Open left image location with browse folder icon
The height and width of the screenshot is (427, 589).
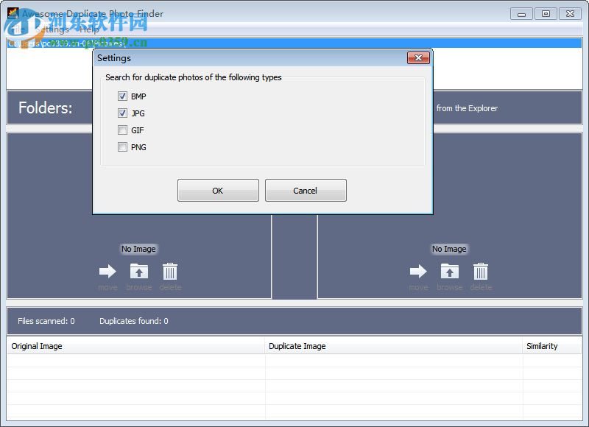click(x=138, y=271)
